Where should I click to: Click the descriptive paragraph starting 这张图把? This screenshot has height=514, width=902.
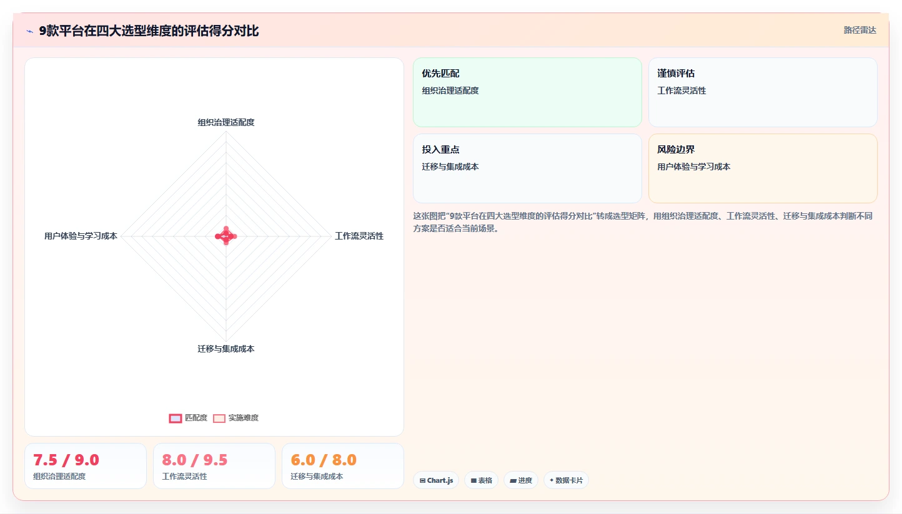(643, 221)
